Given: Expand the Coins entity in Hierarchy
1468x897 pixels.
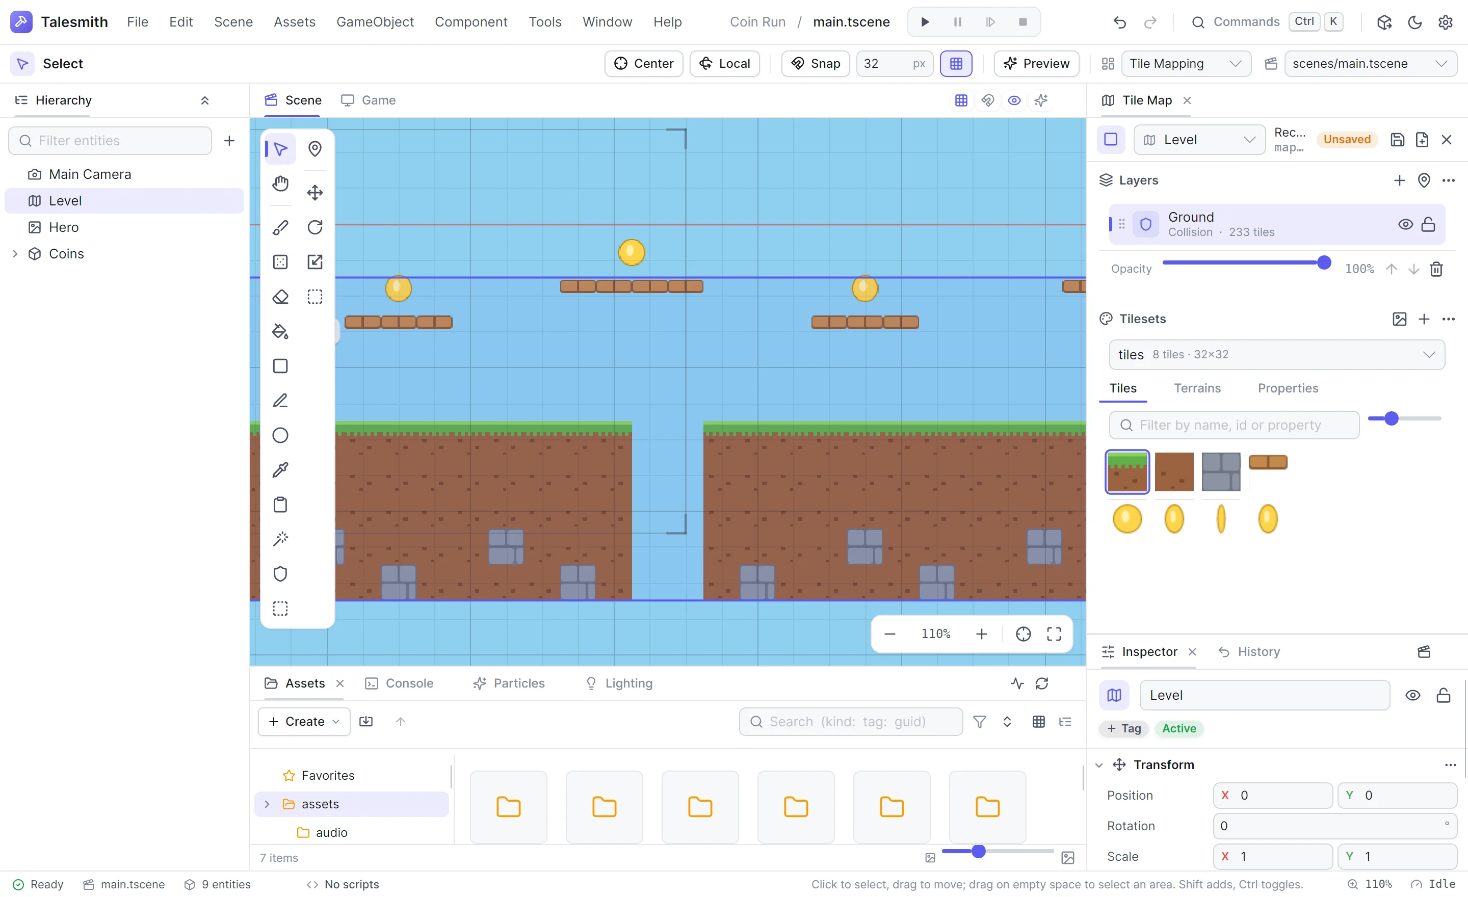Looking at the screenshot, I should point(15,254).
